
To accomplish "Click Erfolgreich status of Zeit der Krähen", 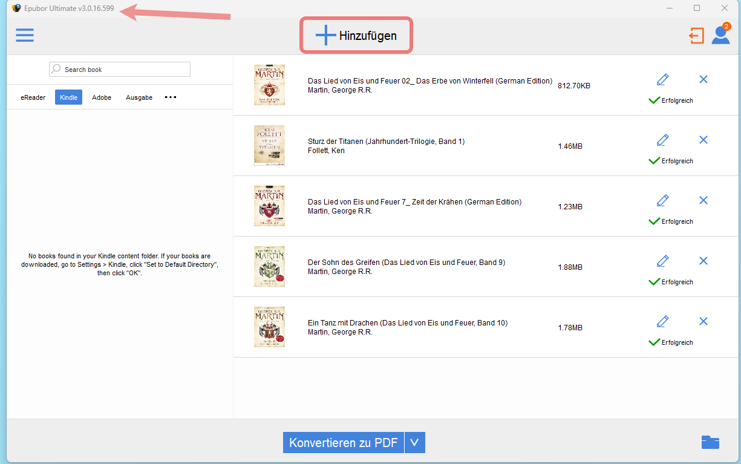I will pyautogui.click(x=671, y=221).
